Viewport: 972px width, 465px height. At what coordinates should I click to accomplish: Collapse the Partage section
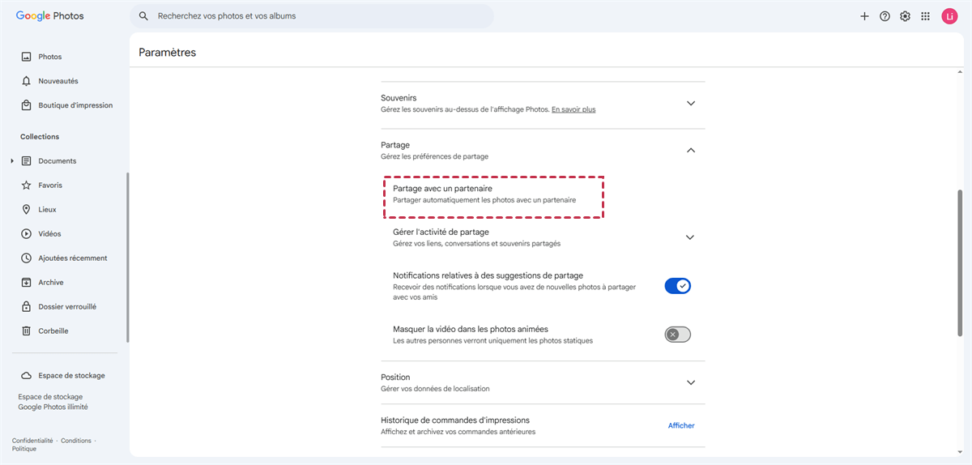[691, 150]
